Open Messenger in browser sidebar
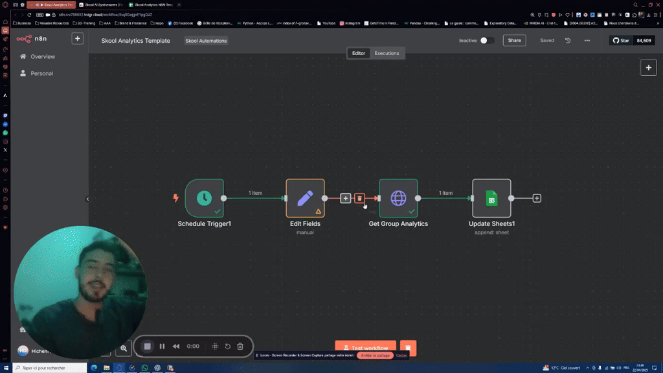 [5, 124]
